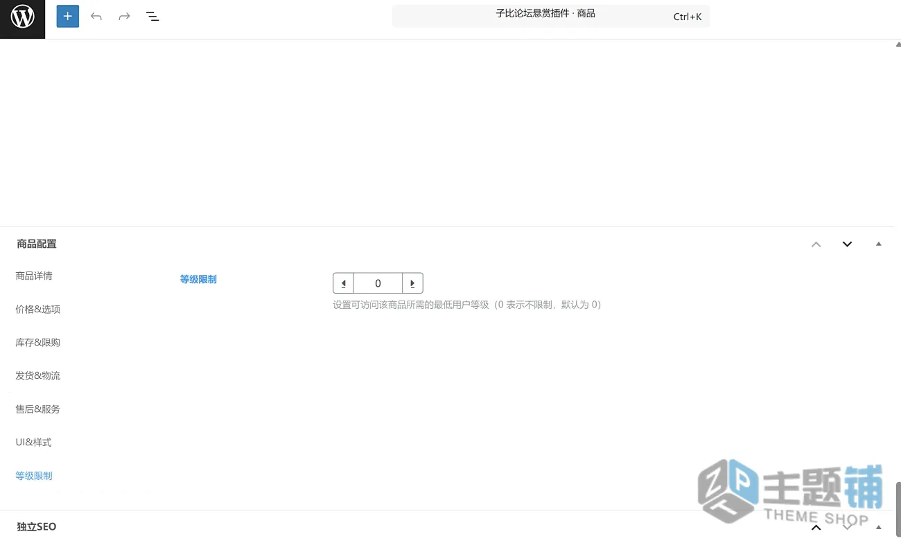Image resolution: width=901 pixels, height=545 pixels.
Task: Click the 独立SEO panel heading
Action: coord(37,527)
